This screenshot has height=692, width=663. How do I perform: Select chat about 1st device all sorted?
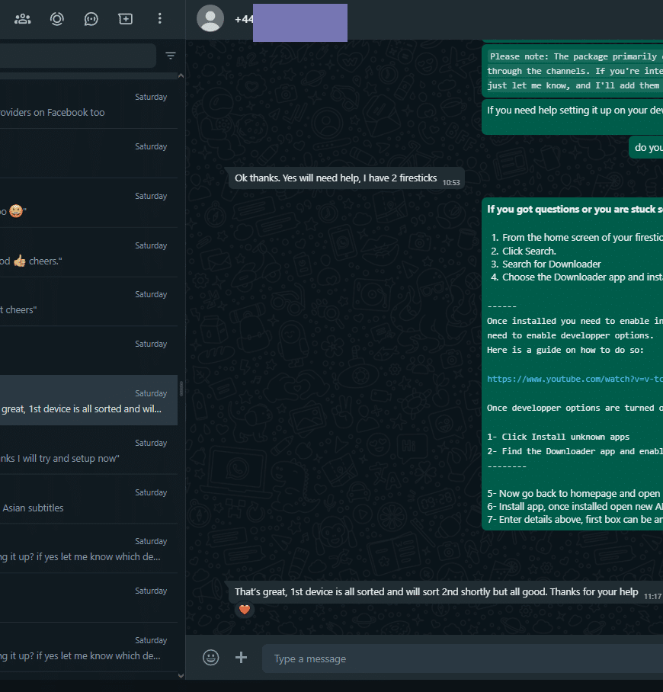[x=84, y=402]
